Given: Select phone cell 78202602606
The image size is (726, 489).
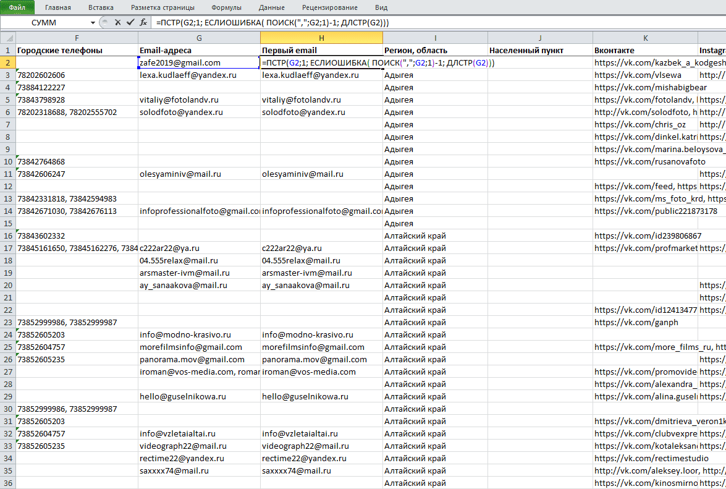Looking at the screenshot, I should click(x=77, y=75).
